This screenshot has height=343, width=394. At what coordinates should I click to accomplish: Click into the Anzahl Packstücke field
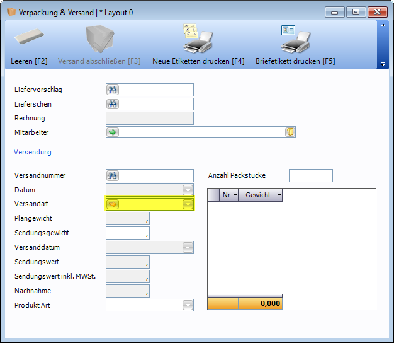310,176
